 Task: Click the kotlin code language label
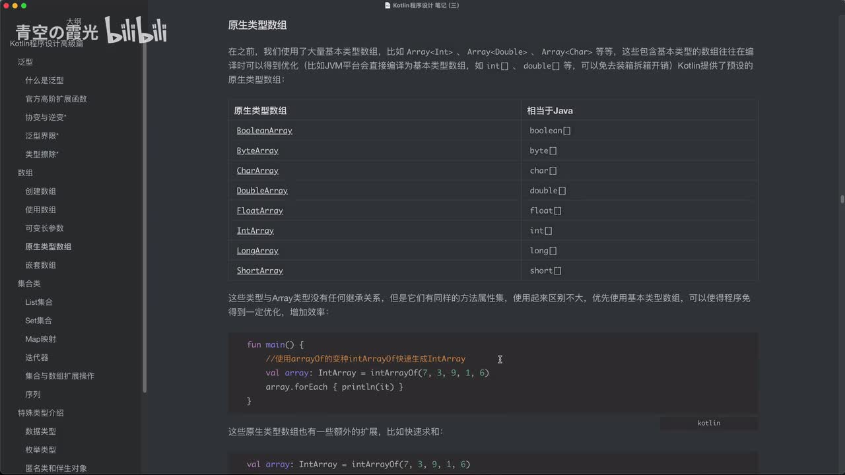[709, 423]
